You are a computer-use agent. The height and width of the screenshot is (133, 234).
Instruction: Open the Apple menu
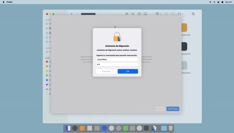point(4,2)
